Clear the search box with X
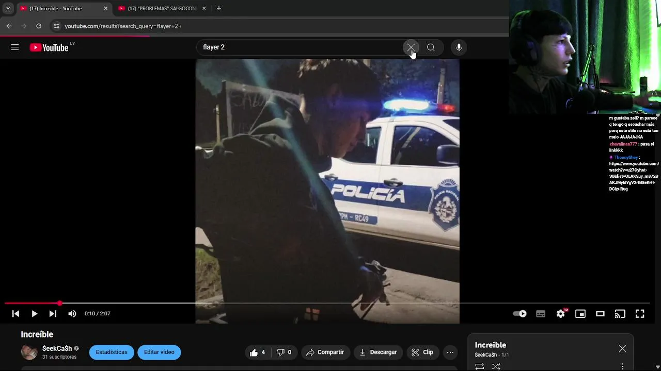 [411, 47]
